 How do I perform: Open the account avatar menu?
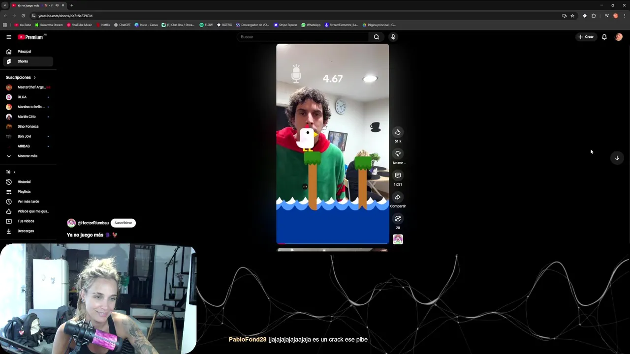pyautogui.click(x=619, y=37)
